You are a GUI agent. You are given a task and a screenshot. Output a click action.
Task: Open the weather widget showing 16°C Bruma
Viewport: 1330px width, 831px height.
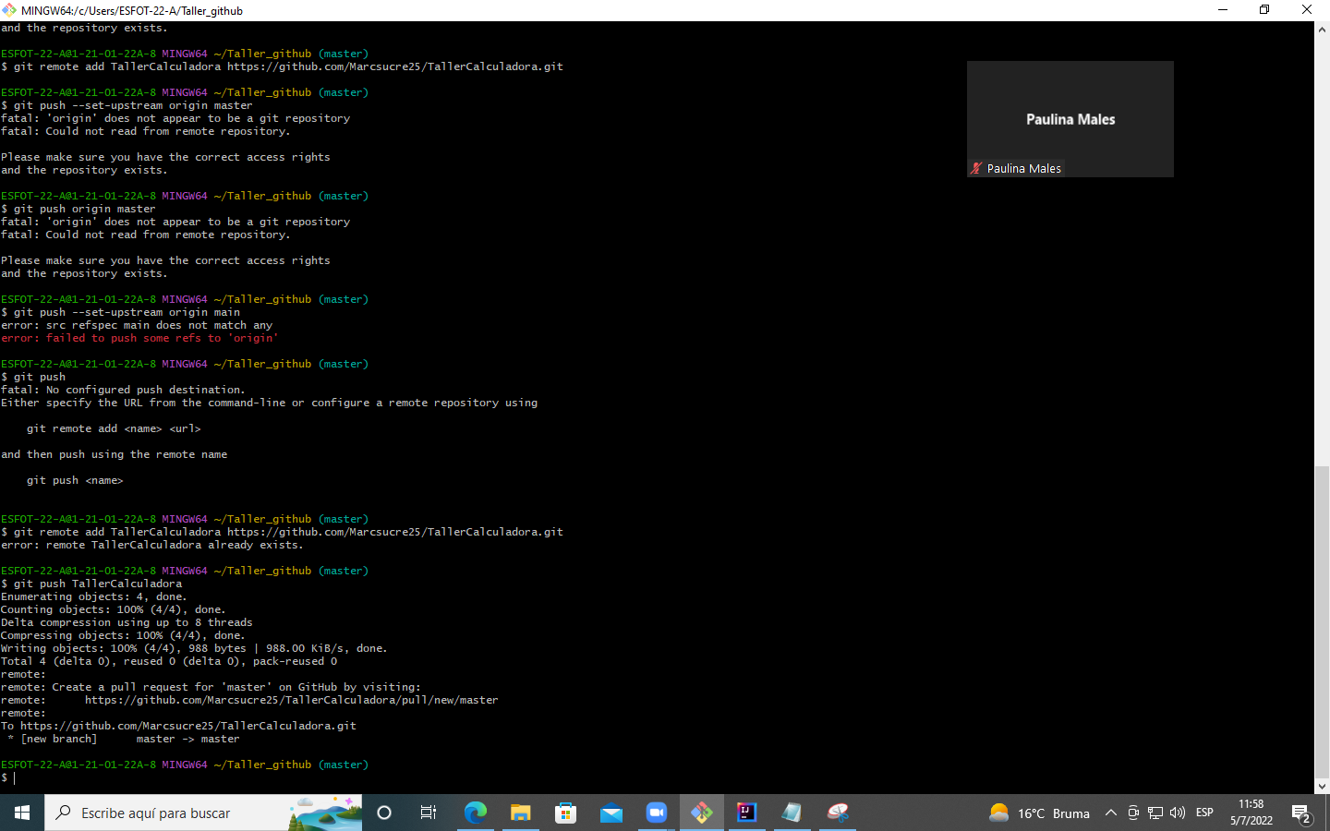pyautogui.click(x=1039, y=813)
